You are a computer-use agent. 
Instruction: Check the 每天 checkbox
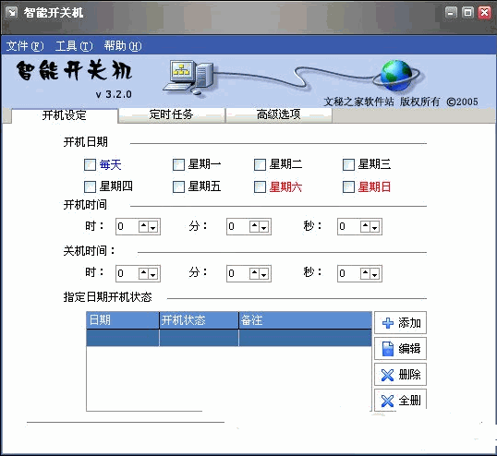[90, 164]
